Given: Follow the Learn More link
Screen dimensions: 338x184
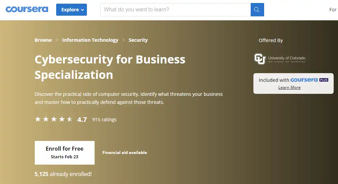Looking at the screenshot, I should [x=289, y=87].
